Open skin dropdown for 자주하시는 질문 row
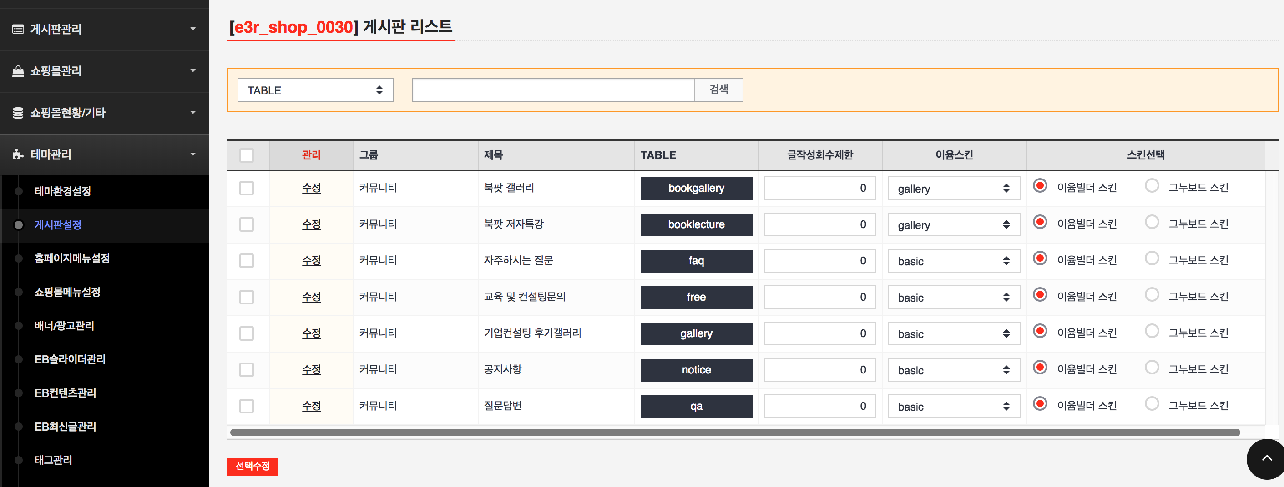1284x487 pixels. pos(954,261)
